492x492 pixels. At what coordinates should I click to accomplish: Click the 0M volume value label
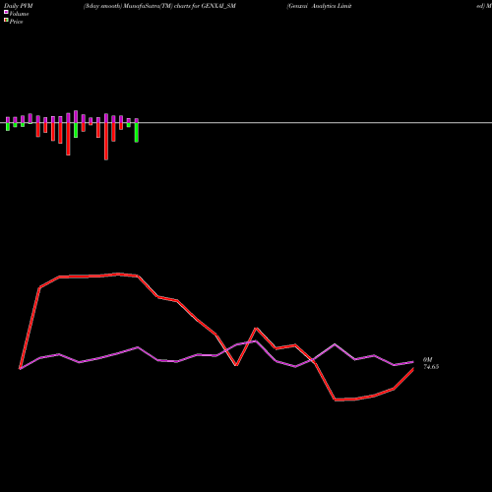tap(427, 360)
